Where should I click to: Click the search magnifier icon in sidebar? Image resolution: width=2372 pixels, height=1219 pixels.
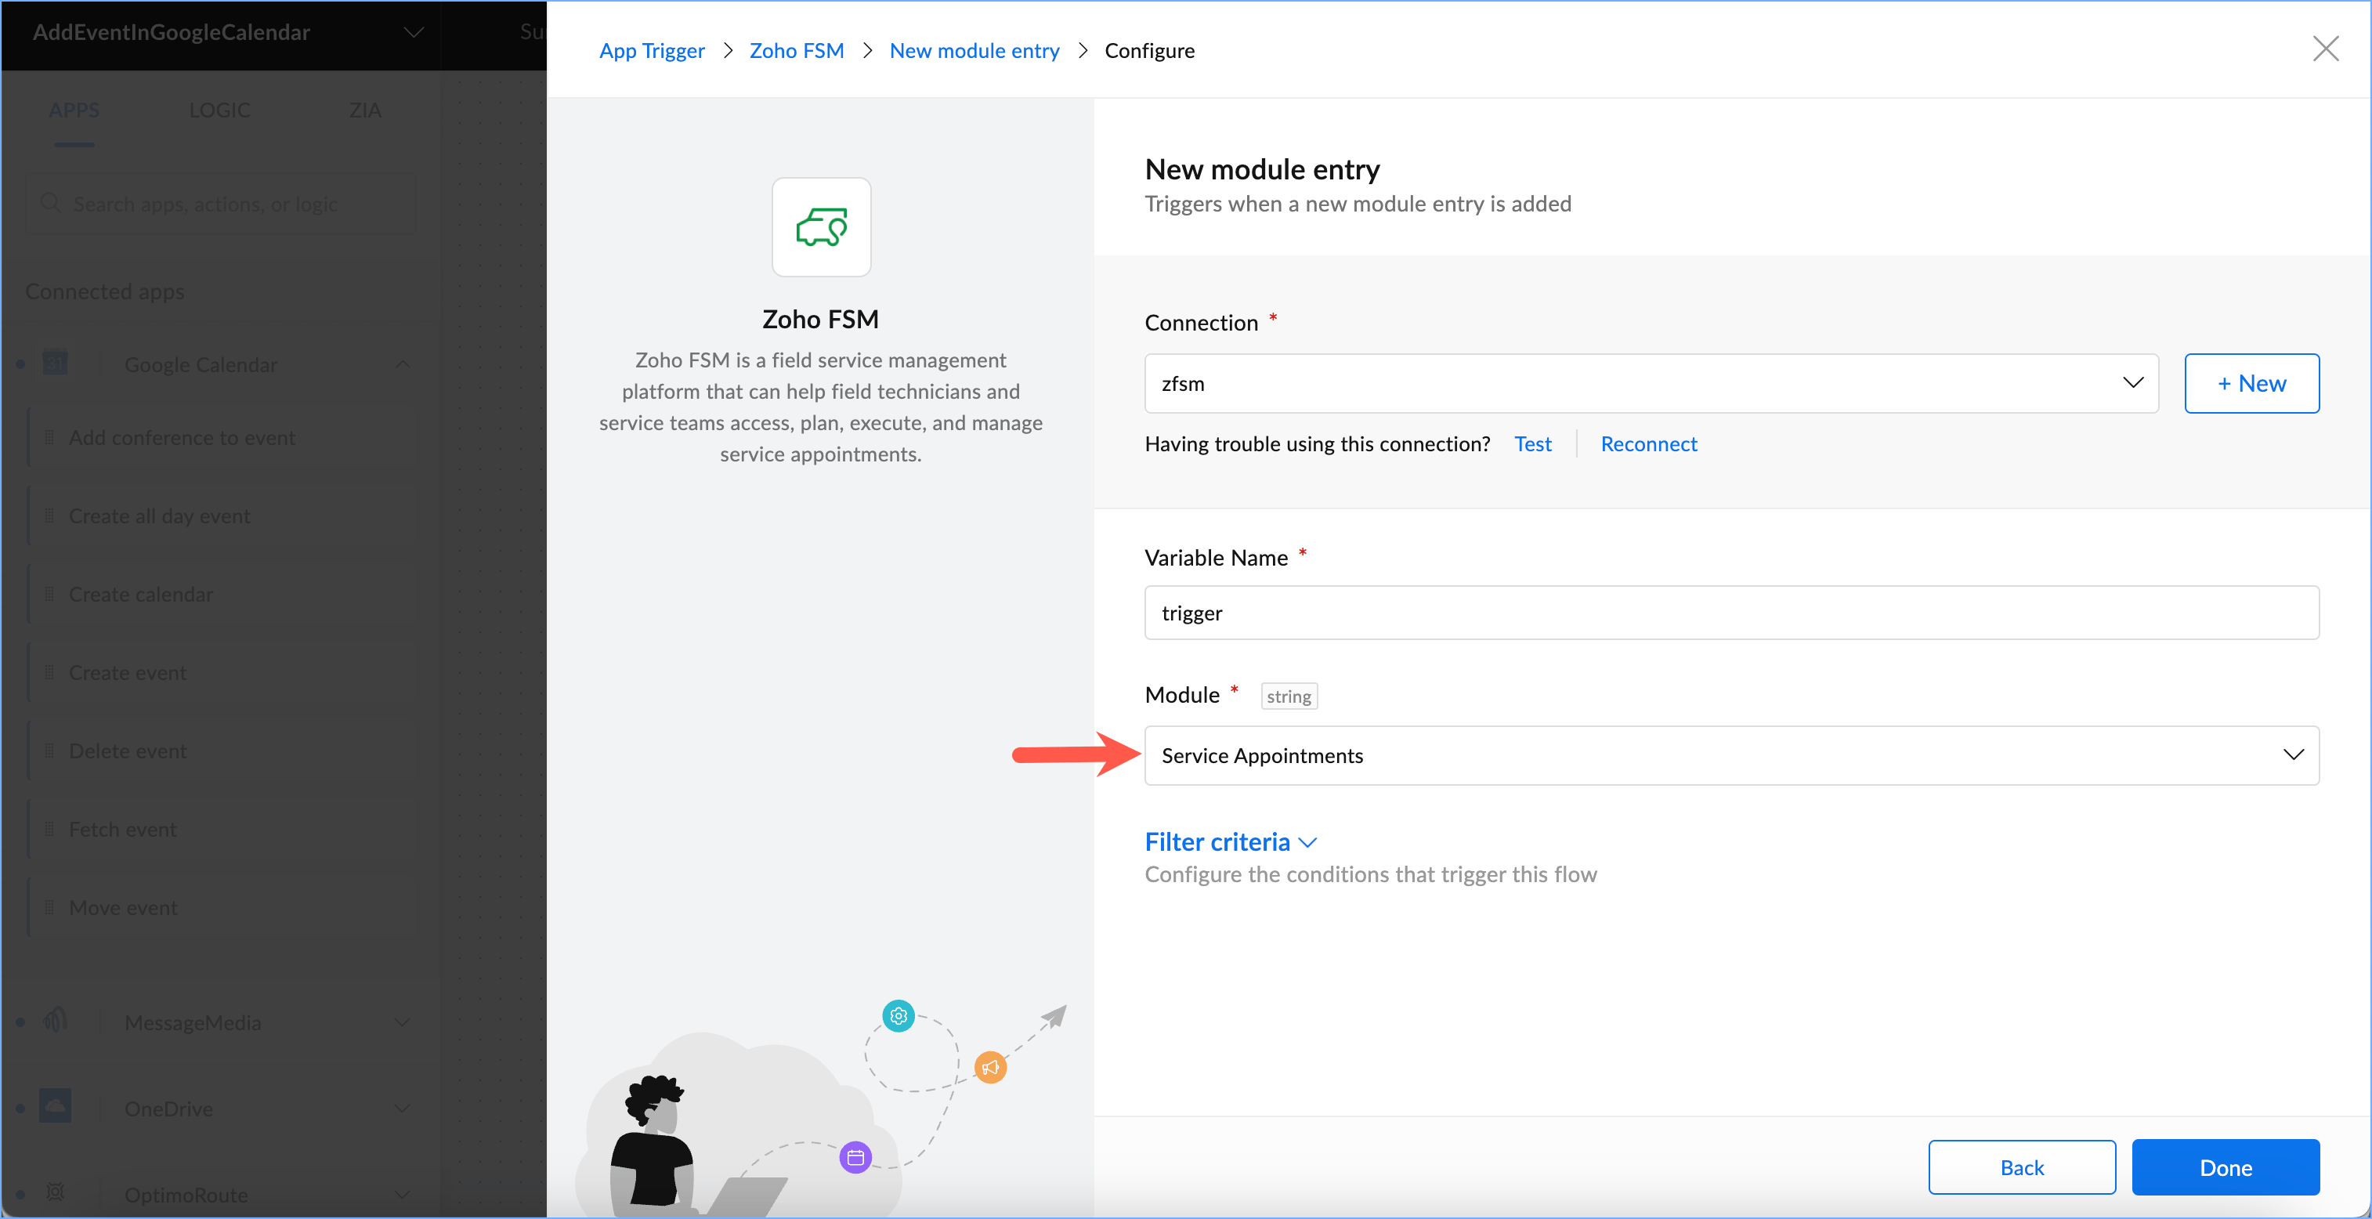click(x=51, y=204)
